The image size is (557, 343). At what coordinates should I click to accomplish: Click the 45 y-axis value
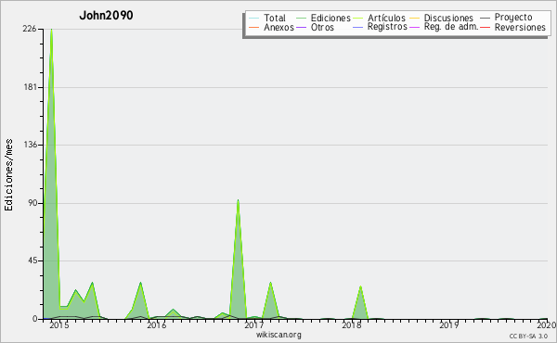(x=32, y=260)
